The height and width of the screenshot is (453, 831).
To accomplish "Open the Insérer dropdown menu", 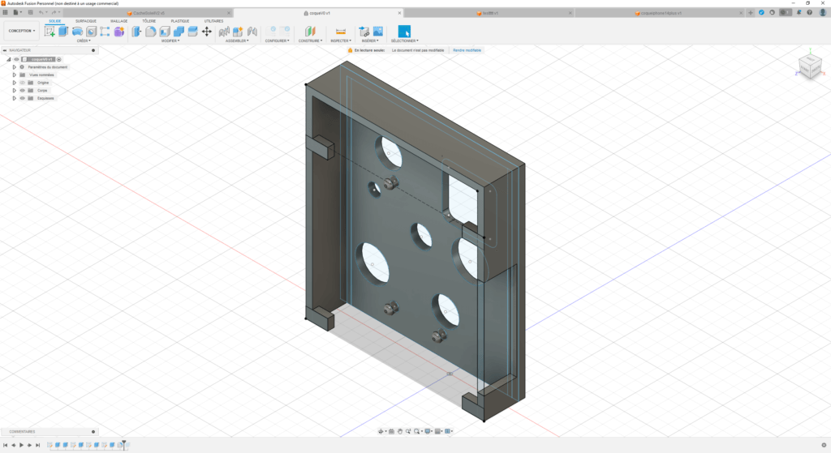I will (x=369, y=41).
